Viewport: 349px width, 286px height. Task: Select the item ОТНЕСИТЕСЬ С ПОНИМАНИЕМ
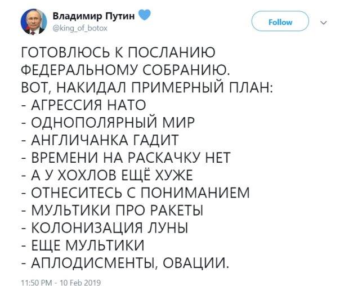(136, 193)
